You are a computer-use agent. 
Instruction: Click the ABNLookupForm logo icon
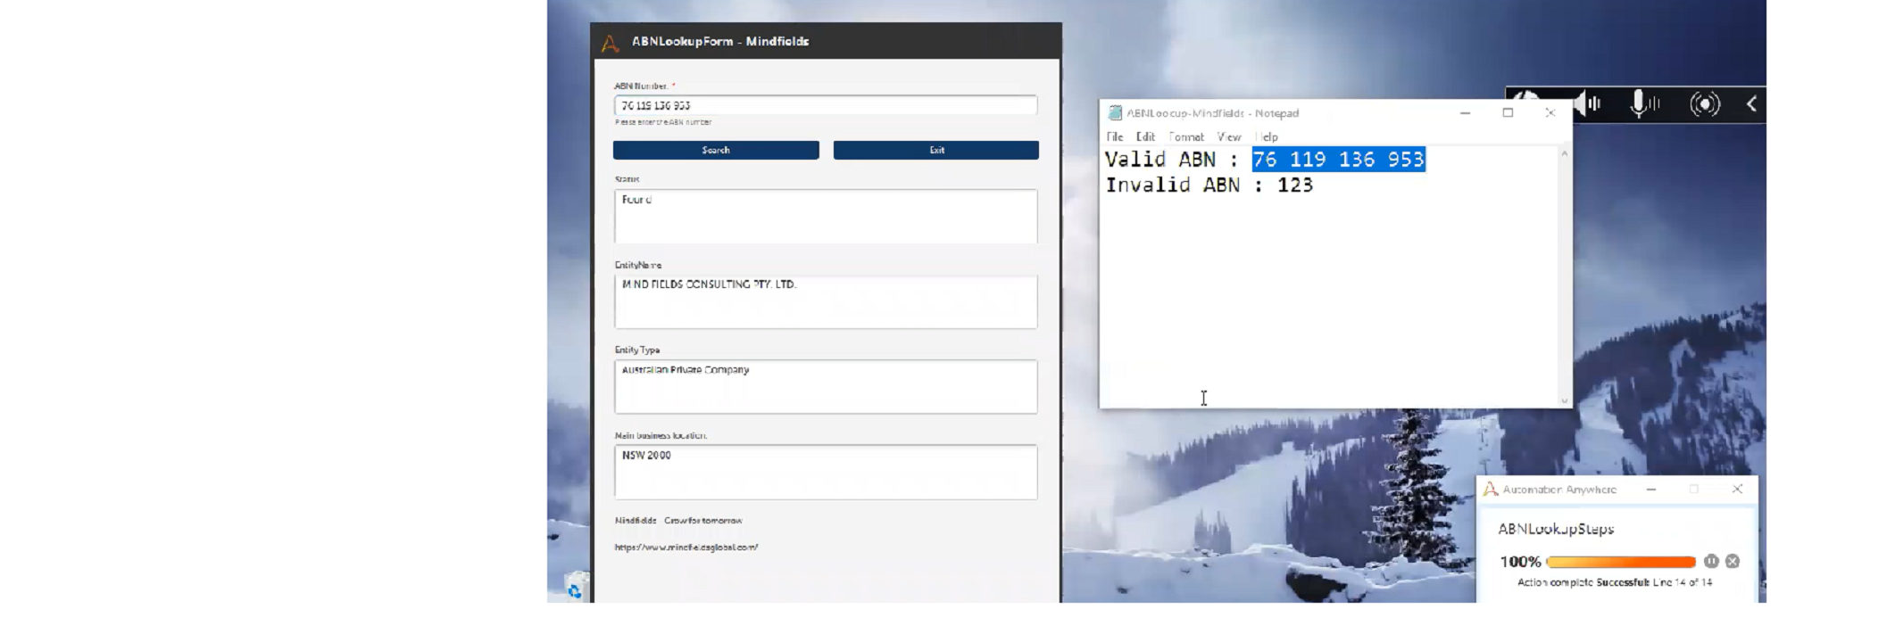[x=611, y=42]
